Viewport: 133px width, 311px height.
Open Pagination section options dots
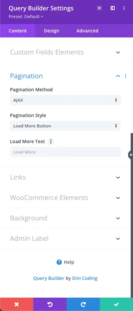point(125,76)
